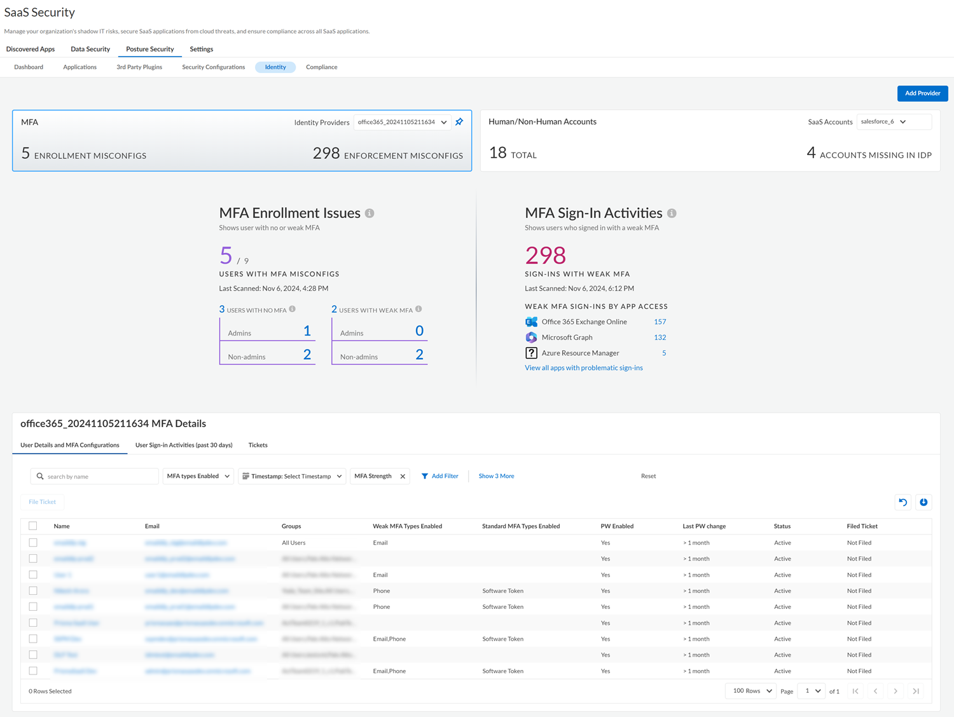Click the Office 365 Exchange Online icon

pos(531,322)
